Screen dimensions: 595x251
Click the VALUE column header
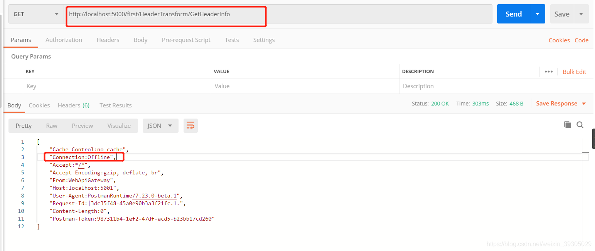point(222,72)
